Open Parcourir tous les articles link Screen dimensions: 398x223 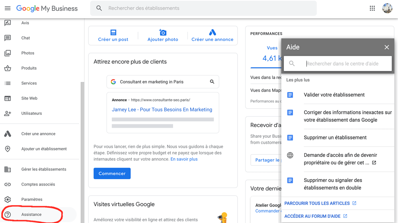pos(320,203)
